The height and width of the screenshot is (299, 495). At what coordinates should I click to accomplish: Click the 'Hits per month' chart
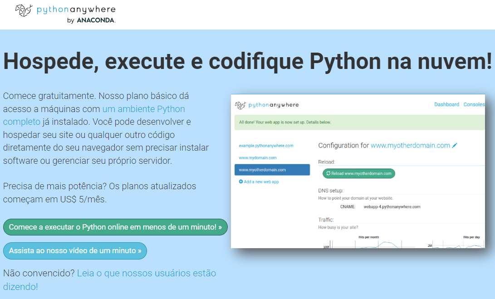point(369,242)
